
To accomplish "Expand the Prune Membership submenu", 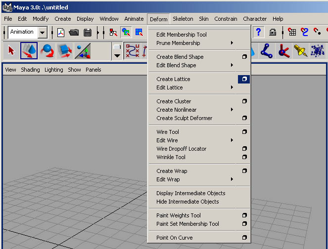I will click(x=232, y=43).
